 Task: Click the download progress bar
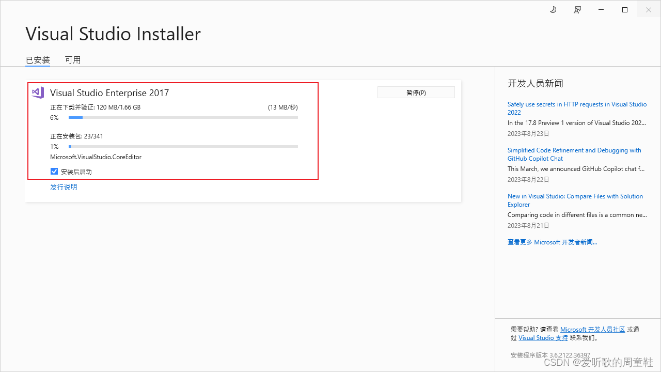pos(183,117)
